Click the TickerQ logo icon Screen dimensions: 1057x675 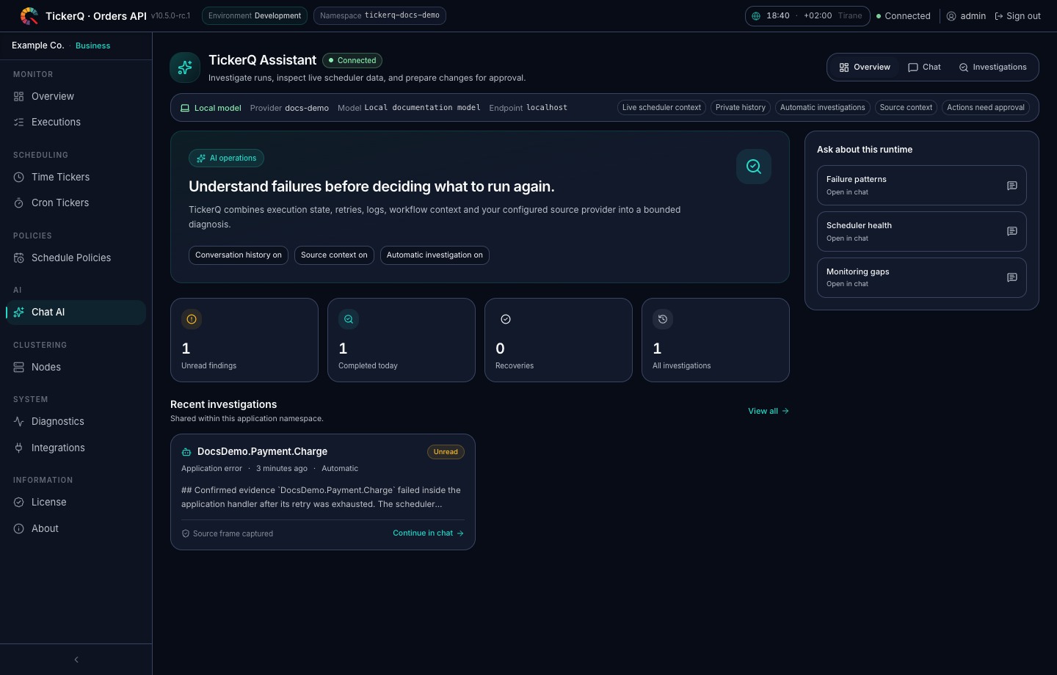(29, 15)
